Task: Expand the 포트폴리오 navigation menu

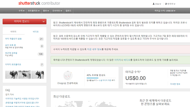Action: point(34,11)
